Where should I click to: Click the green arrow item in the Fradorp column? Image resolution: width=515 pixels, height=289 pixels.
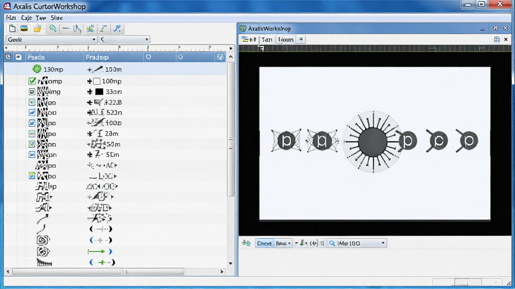[100, 251]
